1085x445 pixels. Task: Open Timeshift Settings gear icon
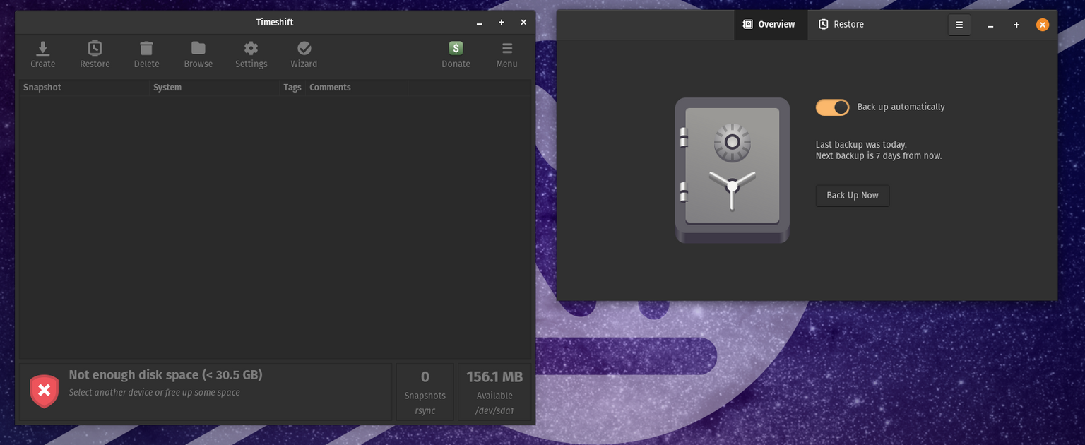[251, 49]
